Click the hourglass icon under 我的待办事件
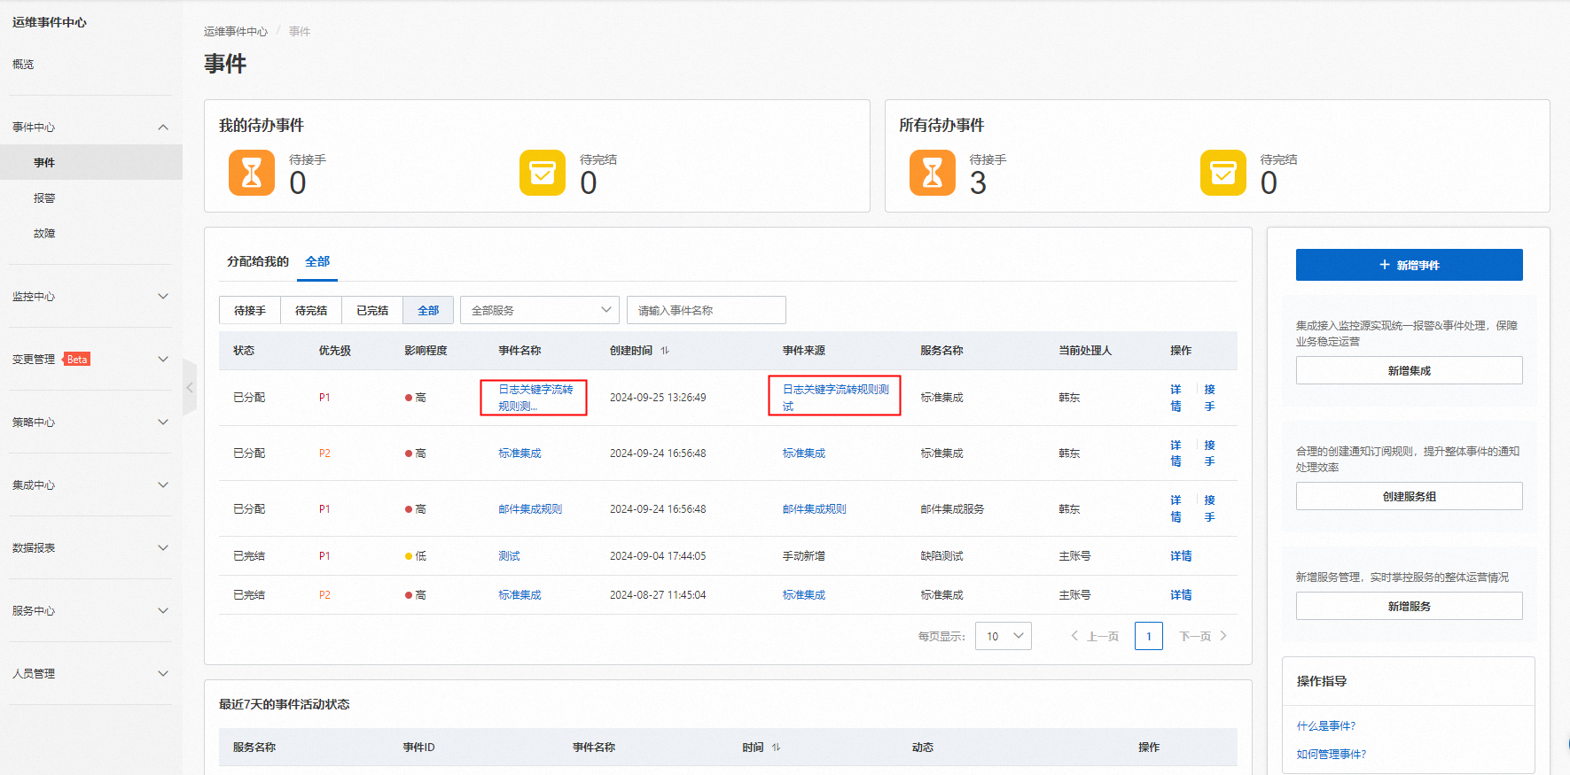1570x775 pixels. click(x=252, y=173)
